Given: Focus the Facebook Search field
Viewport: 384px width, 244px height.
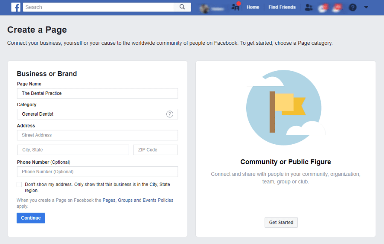Looking at the screenshot, I should tap(99, 7).
